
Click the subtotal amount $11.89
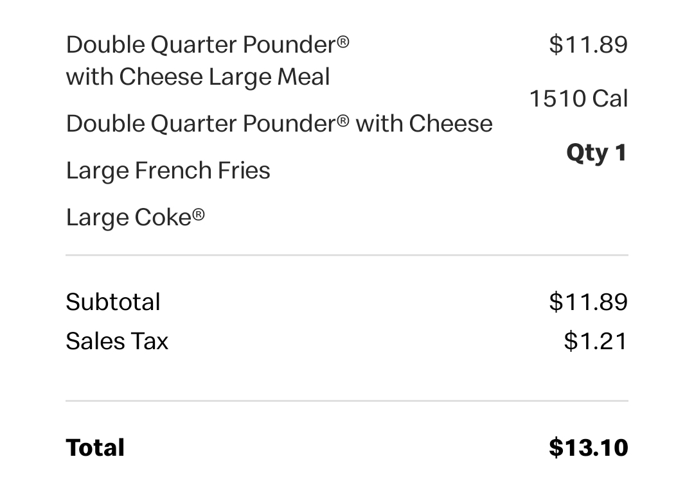pyautogui.click(x=588, y=302)
